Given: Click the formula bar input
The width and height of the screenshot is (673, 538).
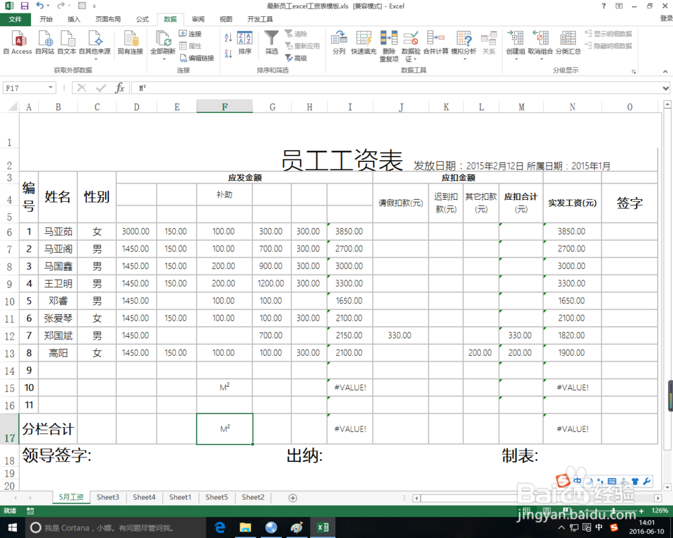Looking at the screenshot, I should click(396, 88).
